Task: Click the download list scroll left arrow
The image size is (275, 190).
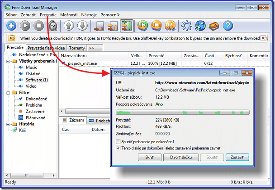Action: click(x=62, y=111)
